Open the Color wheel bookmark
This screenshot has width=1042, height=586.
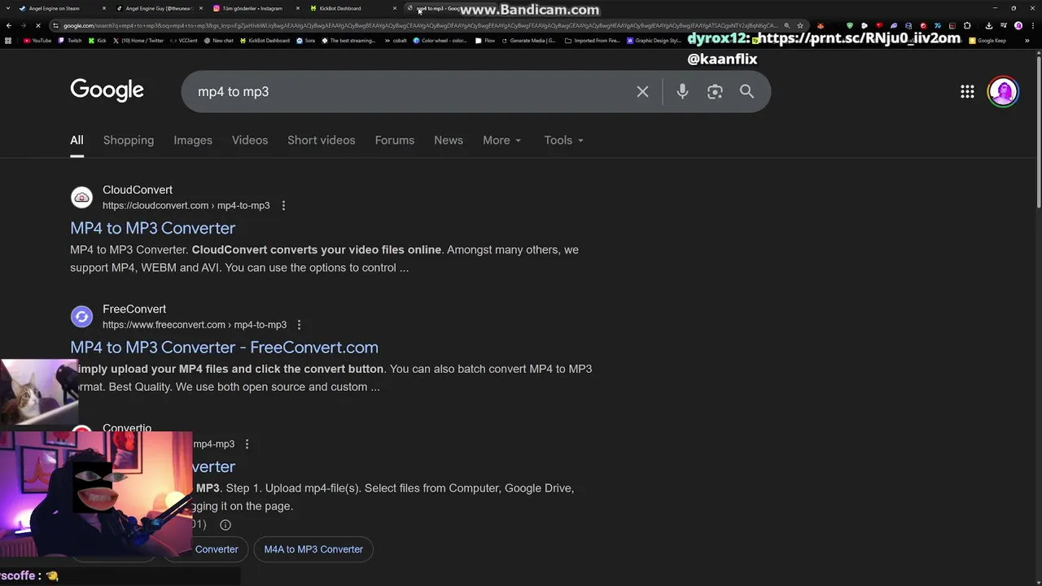[440, 41]
